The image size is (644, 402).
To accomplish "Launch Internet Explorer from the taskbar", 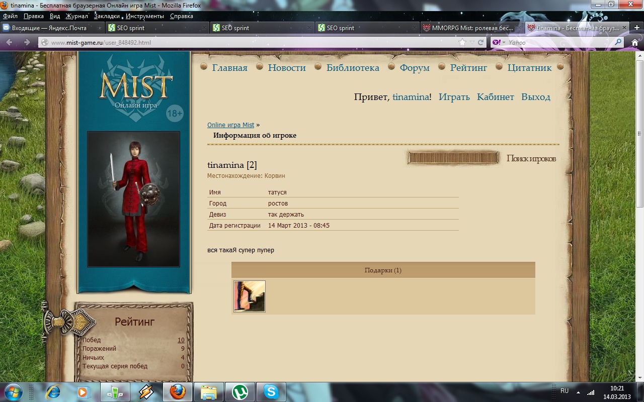I will click(53, 392).
